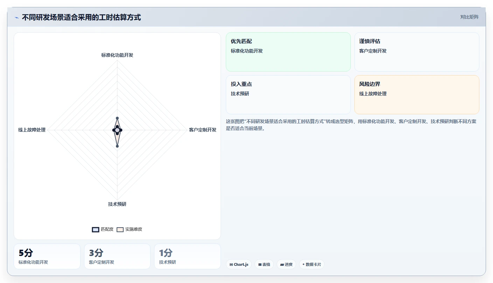Toggle the 实施难度 legend swatch

[x=120, y=229]
